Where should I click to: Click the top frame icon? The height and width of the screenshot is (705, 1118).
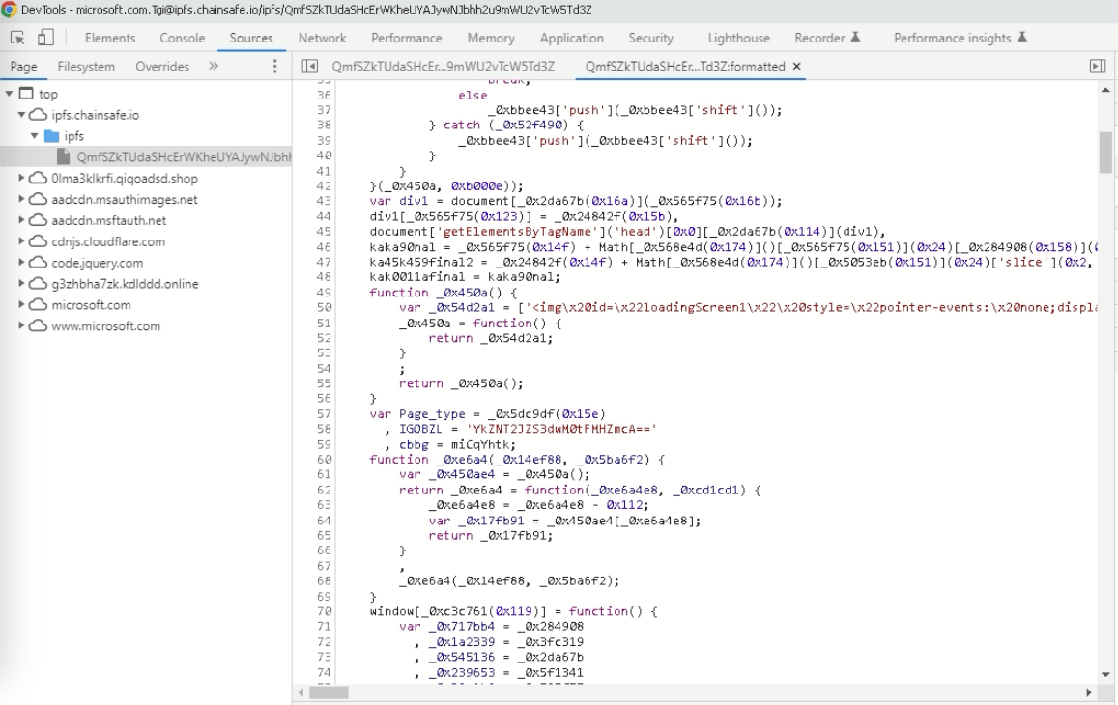[26, 94]
